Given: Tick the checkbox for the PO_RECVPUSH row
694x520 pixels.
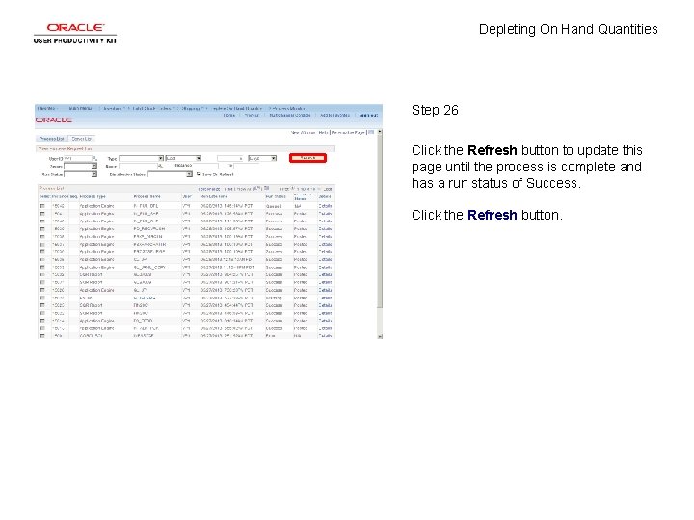Looking at the screenshot, I should point(43,229).
